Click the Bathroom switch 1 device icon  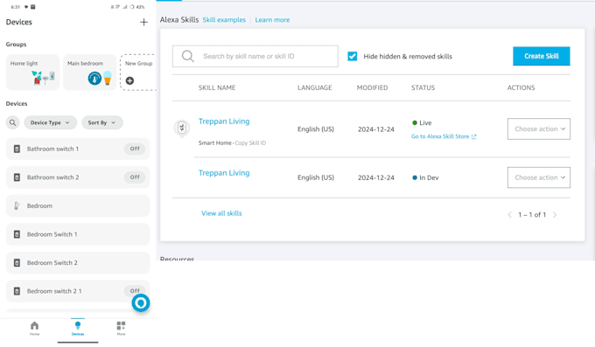coord(17,149)
